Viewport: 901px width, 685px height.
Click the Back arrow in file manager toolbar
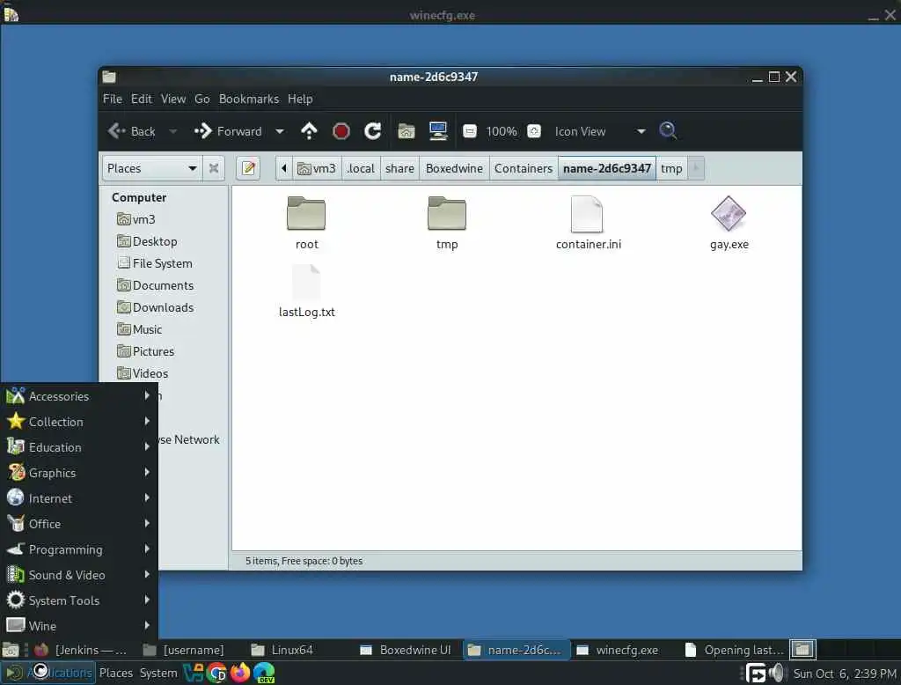click(x=131, y=131)
